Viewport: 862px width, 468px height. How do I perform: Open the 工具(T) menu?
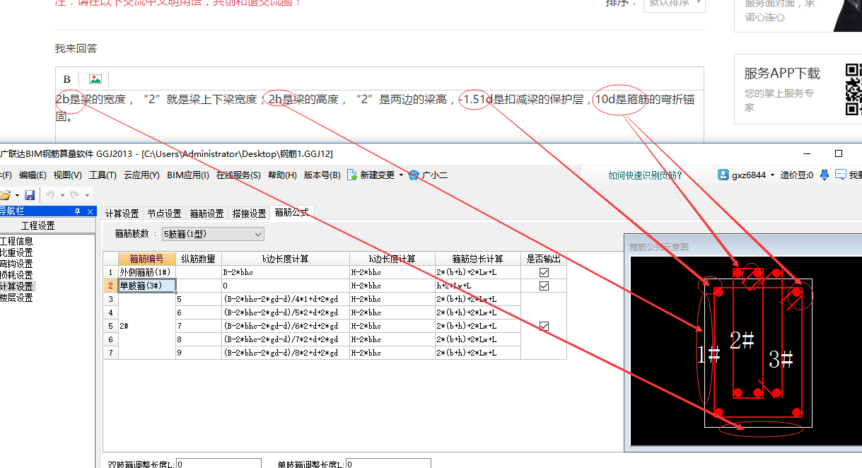click(103, 175)
